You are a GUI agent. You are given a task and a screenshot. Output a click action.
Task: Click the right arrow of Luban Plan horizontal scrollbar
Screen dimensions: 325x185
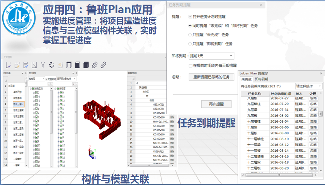[x=316, y=175]
